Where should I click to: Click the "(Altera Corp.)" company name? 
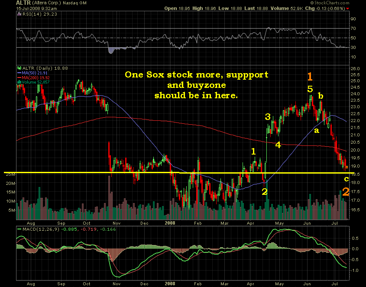47,3
